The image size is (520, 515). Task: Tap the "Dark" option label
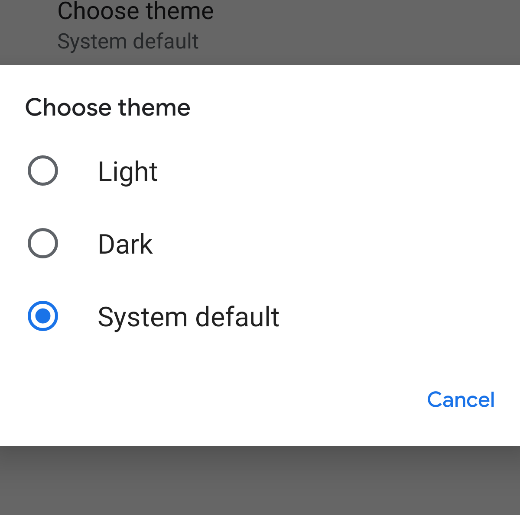click(125, 244)
